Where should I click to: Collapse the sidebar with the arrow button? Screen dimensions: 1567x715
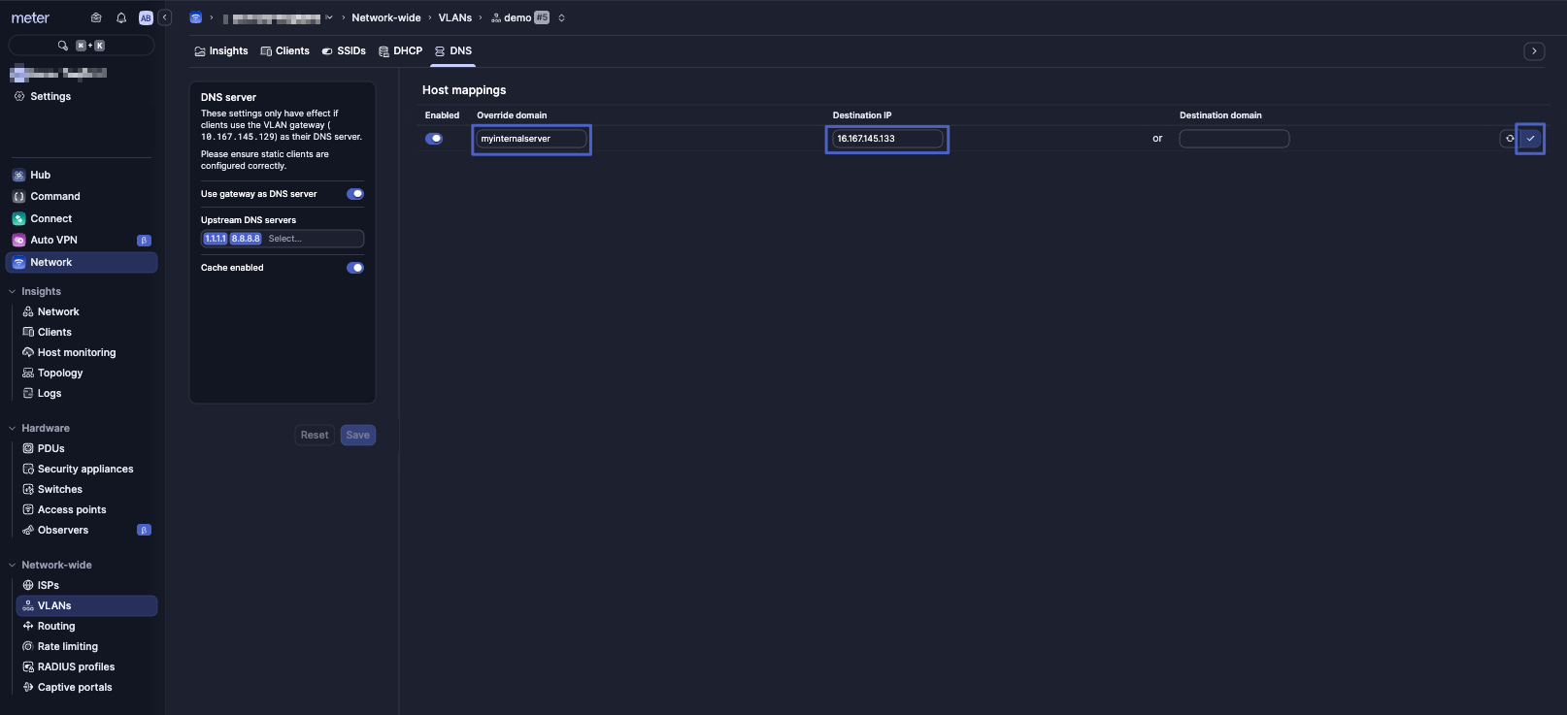tap(165, 17)
